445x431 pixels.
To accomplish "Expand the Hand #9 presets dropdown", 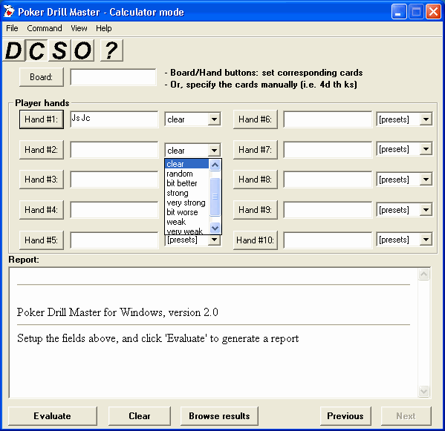I will (x=426, y=210).
